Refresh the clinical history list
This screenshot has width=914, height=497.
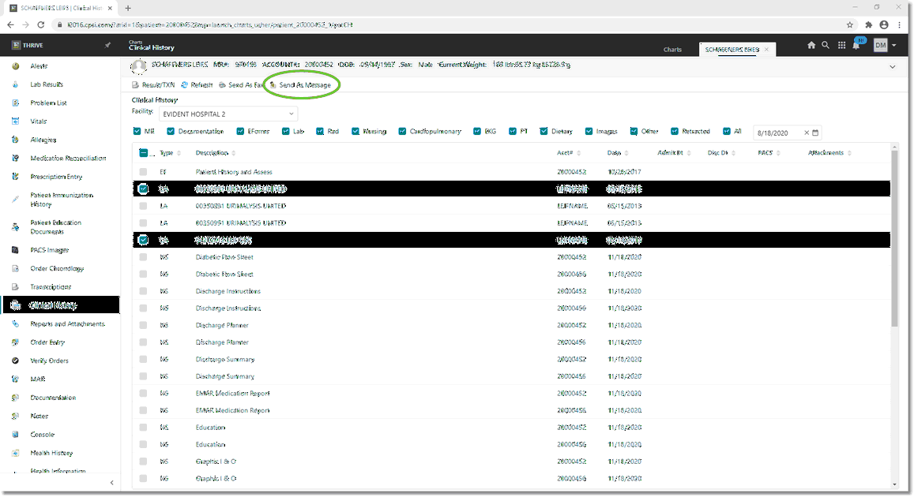pyautogui.click(x=197, y=85)
